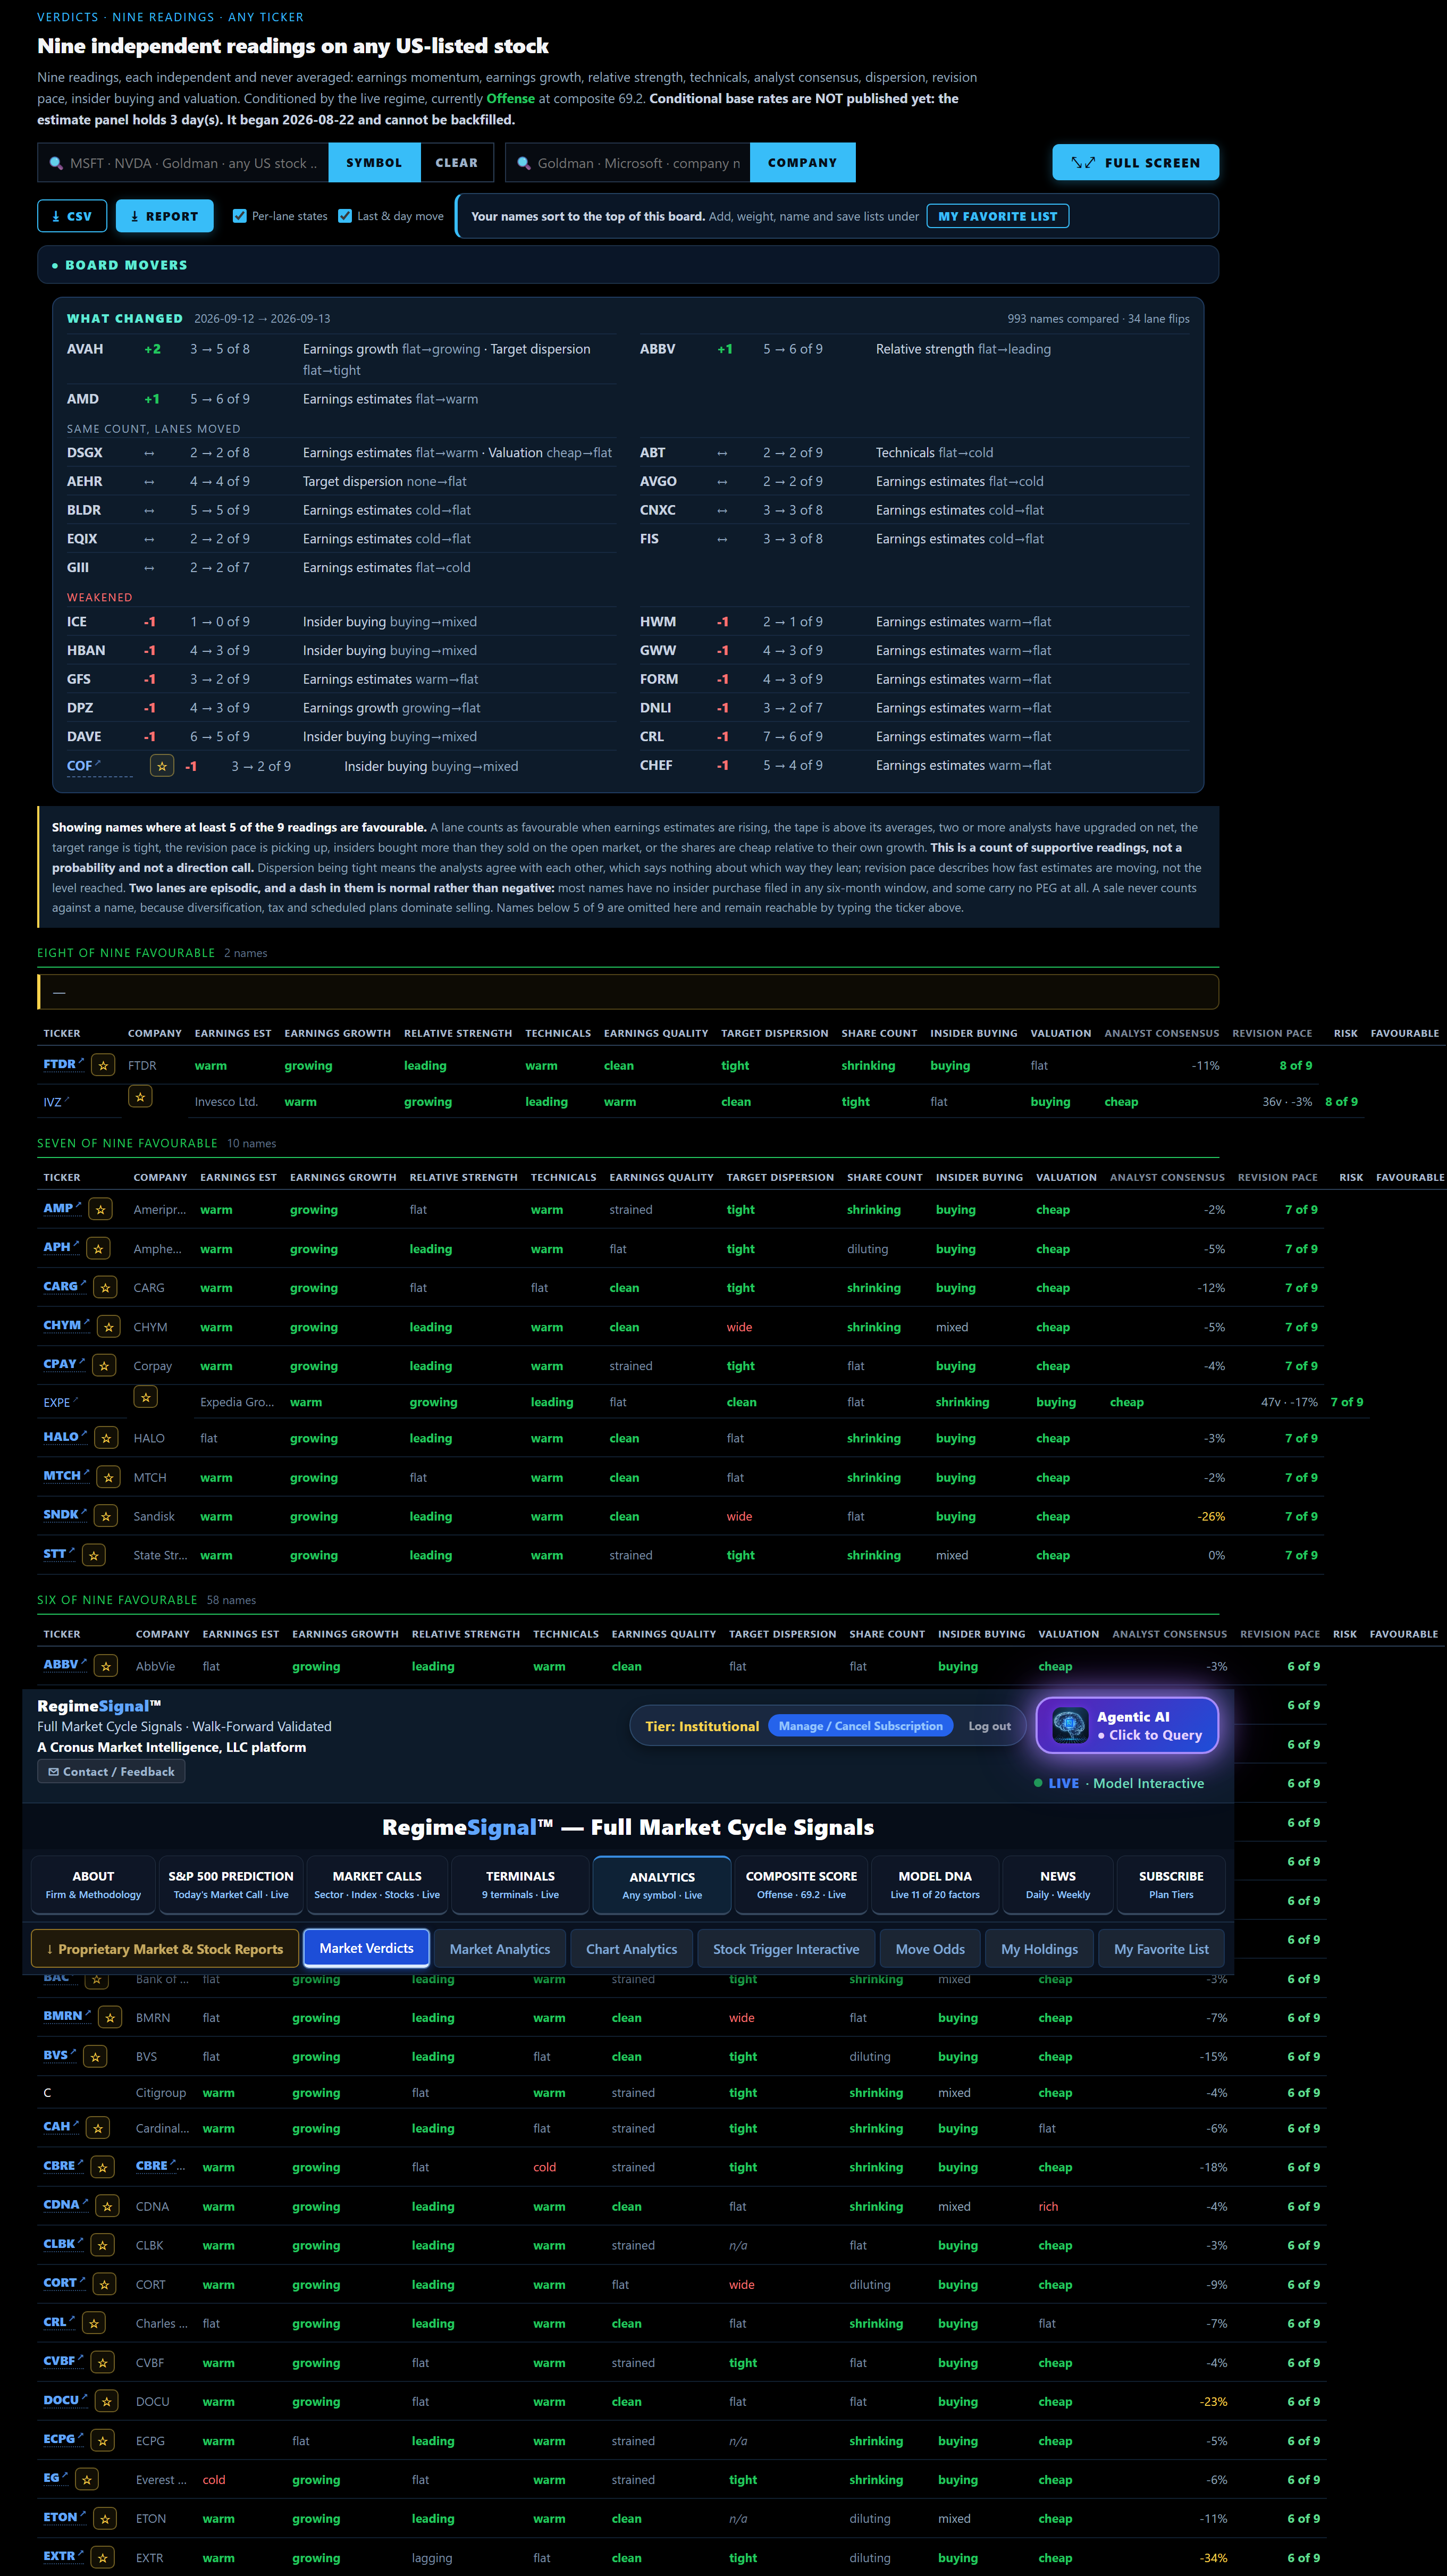Click the COMPANY search button
The width and height of the screenshot is (1447, 2576).
click(802, 163)
